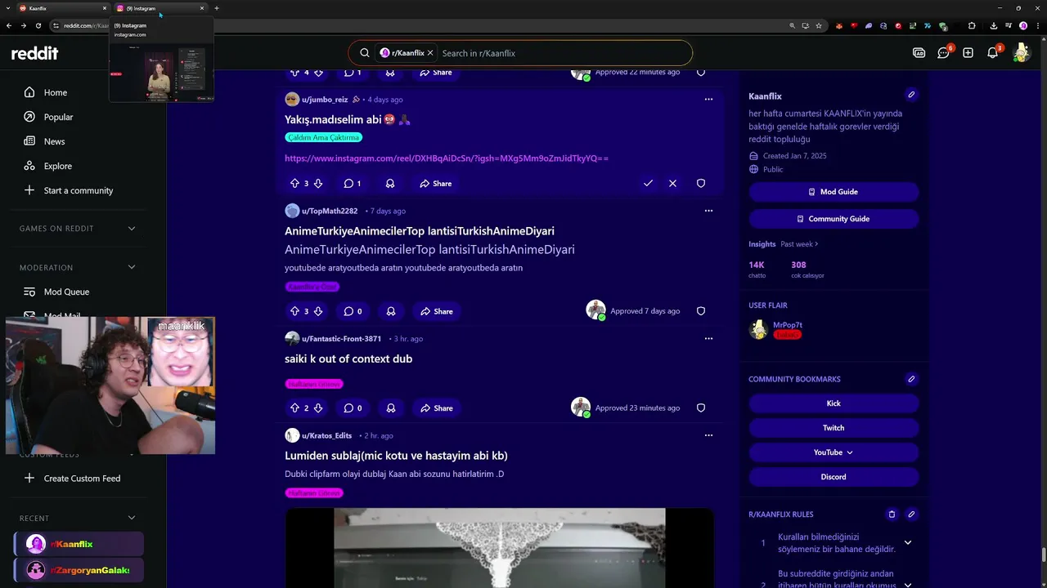Click Create Custom Feed
The image size is (1047, 588).
pos(80,479)
